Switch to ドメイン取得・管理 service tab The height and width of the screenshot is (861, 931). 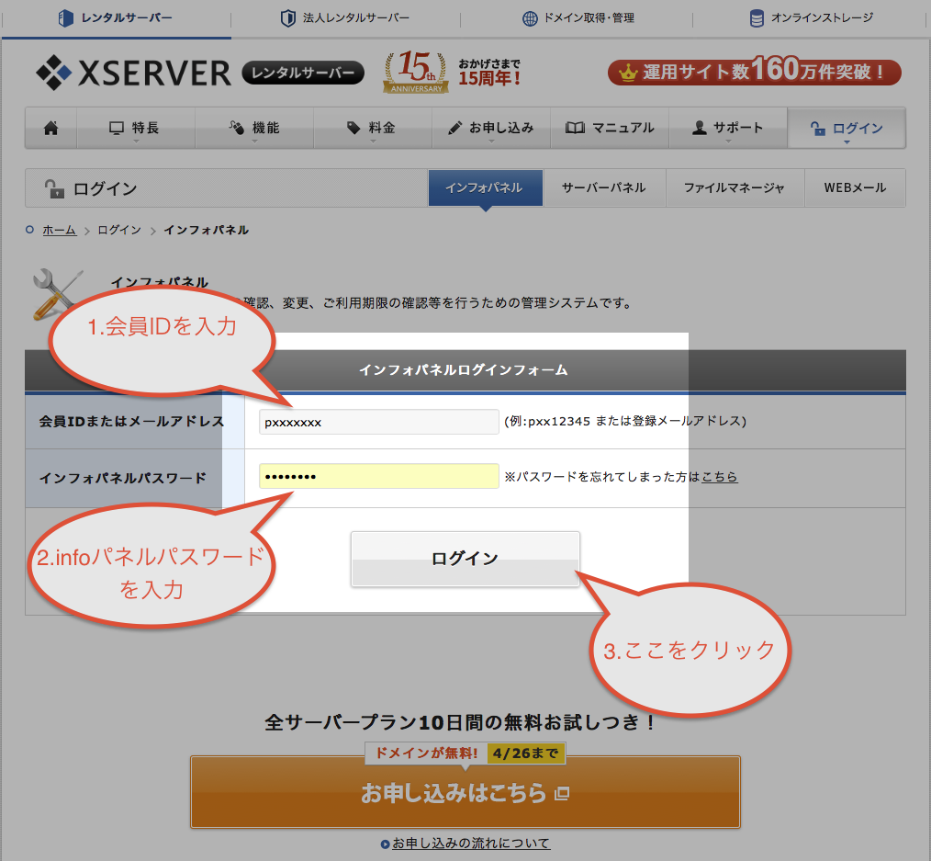[577, 18]
